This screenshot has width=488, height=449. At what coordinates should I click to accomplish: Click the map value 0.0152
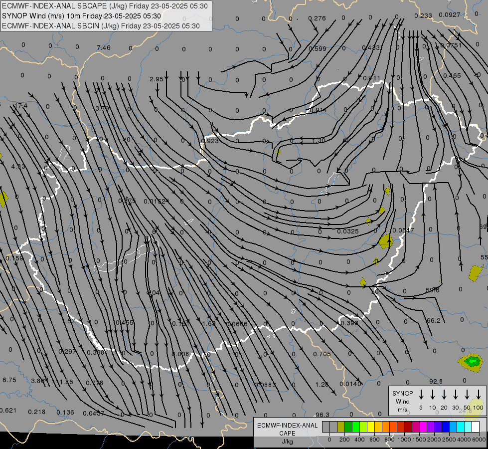(x=155, y=201)
